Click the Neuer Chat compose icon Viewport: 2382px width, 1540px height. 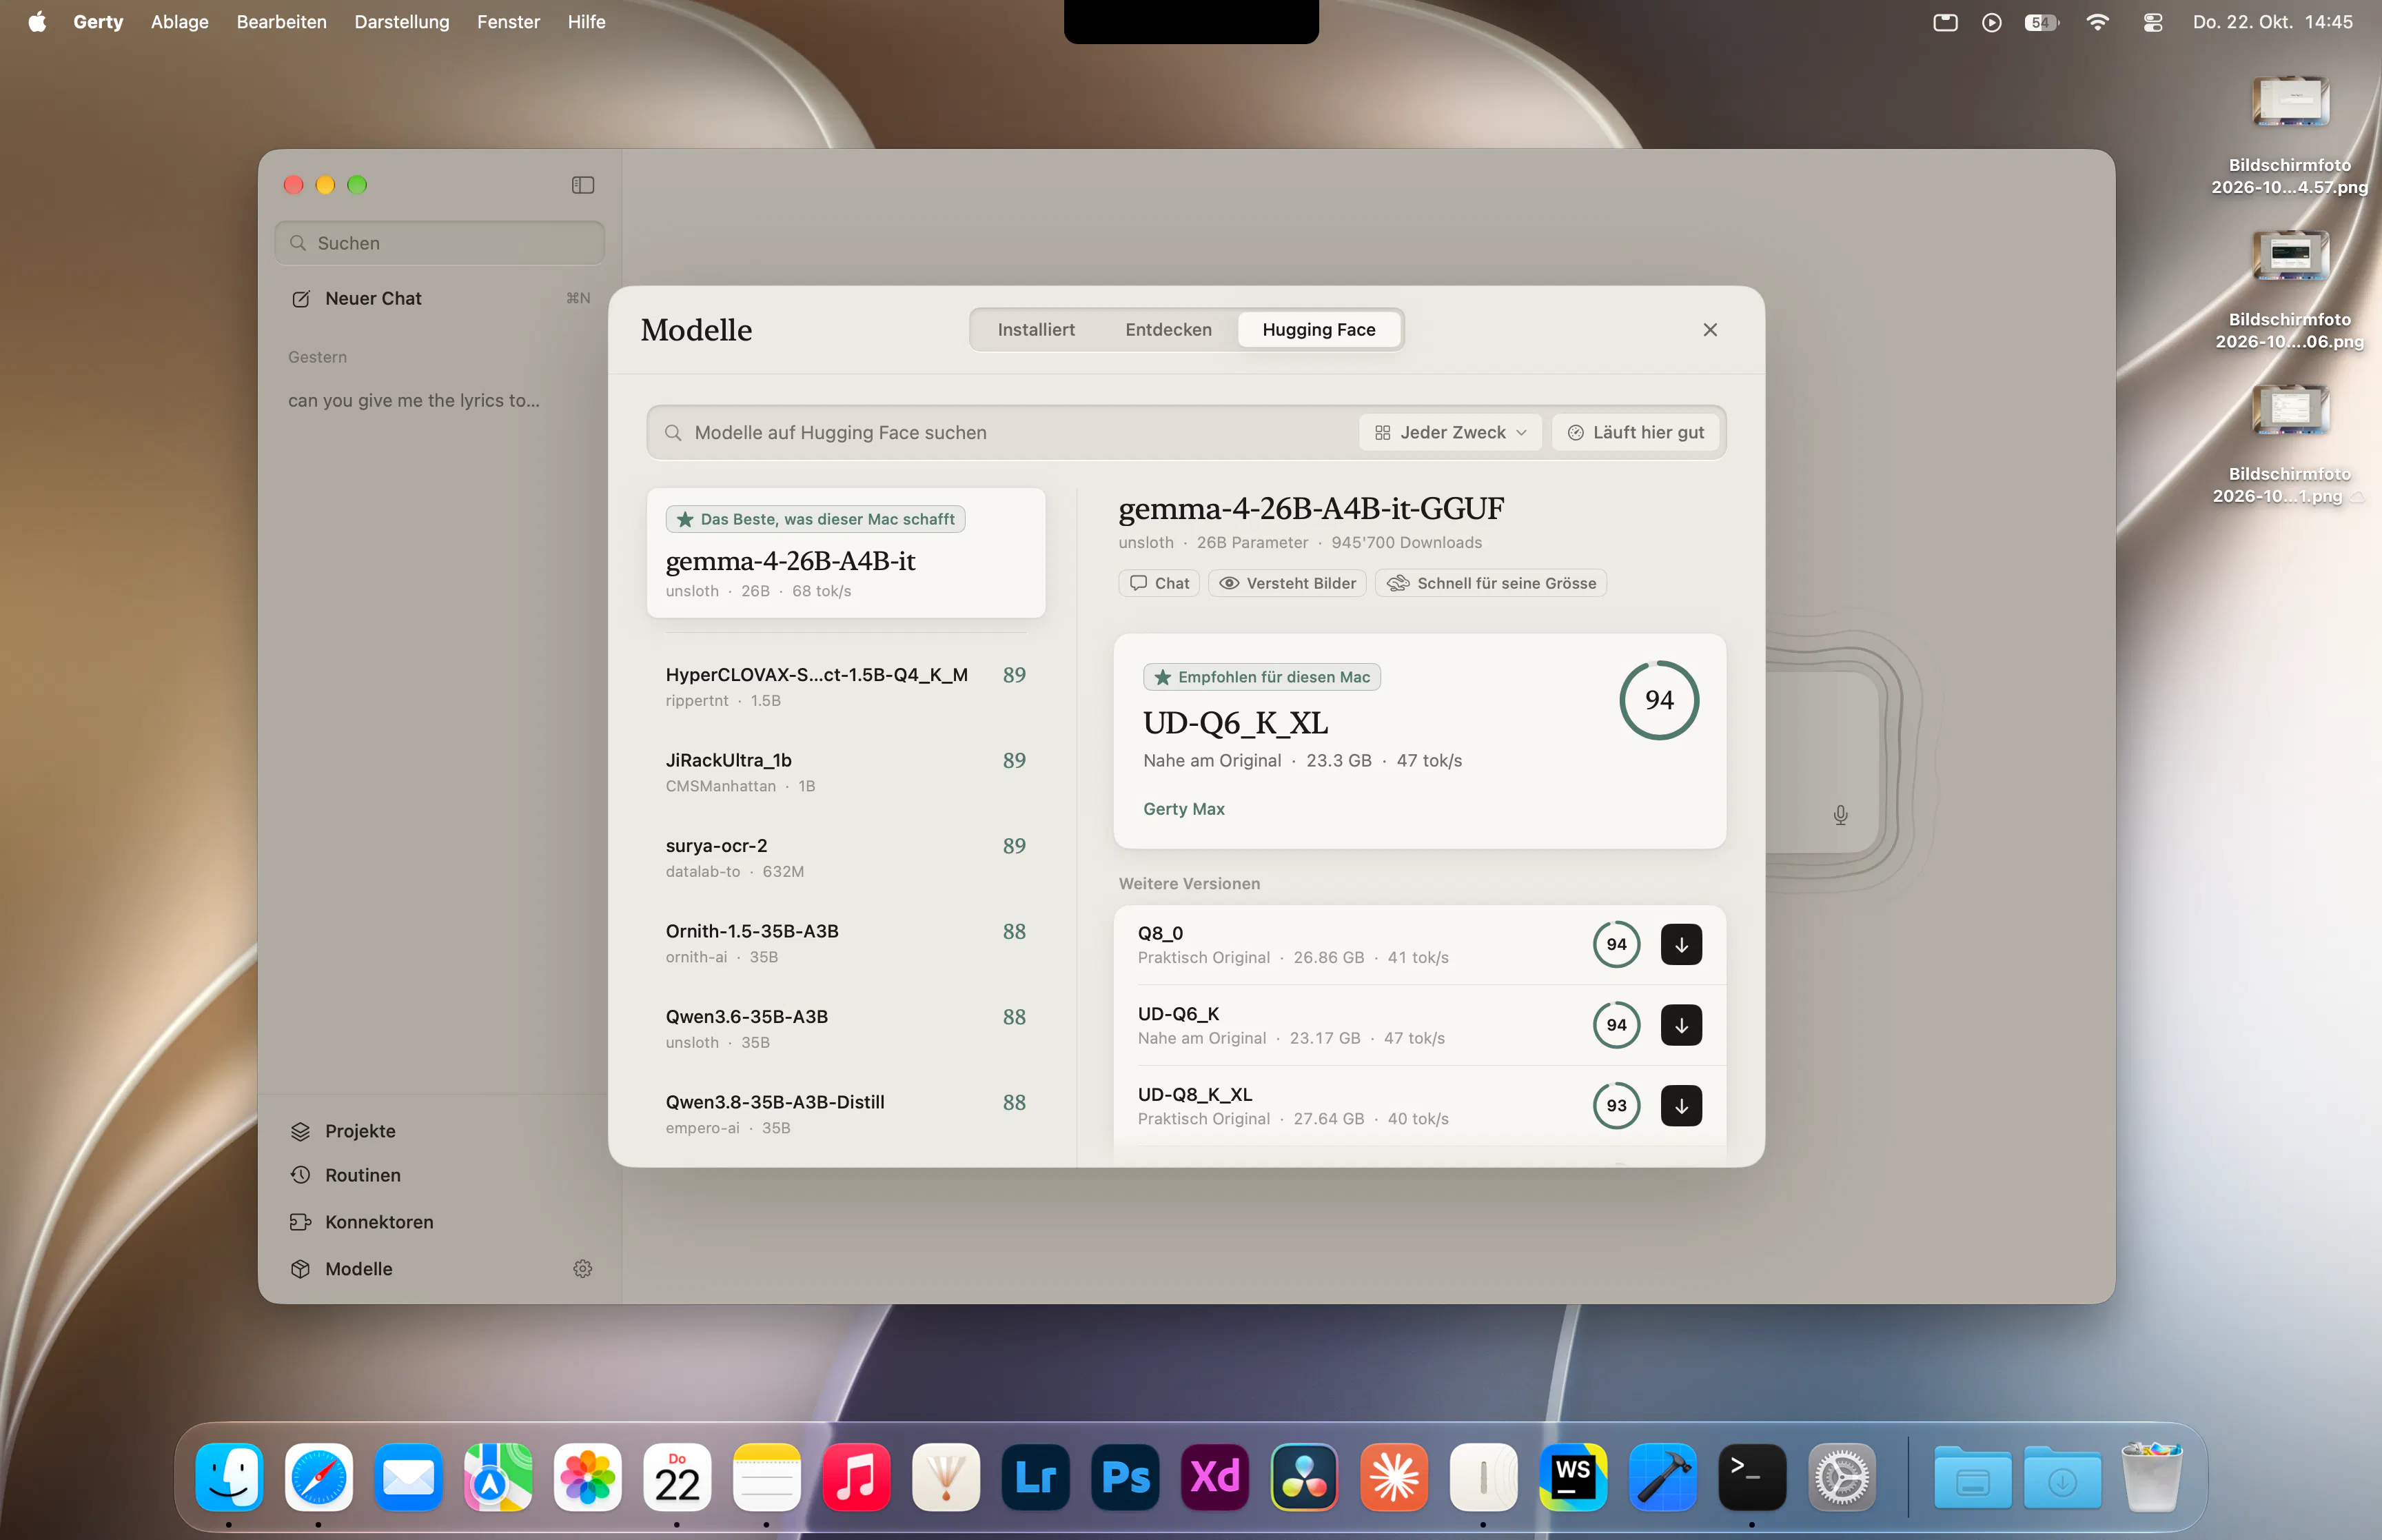(301, 299)
